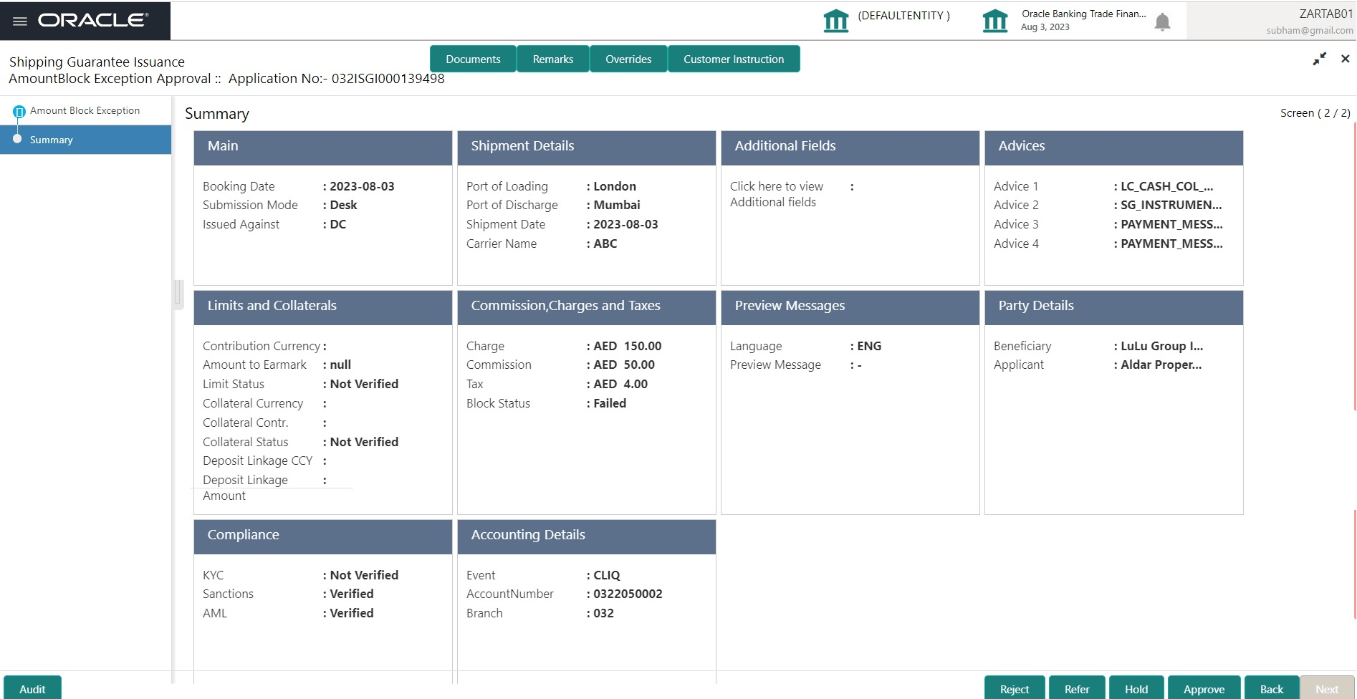
Task: Click the Oracle logo
Action: click(92, 20)
